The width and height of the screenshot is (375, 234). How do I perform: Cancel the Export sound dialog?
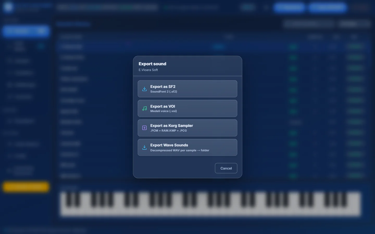click(x=226, y=168)
